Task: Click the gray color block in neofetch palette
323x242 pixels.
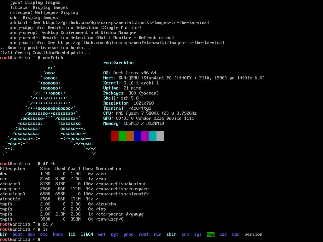Action: click(x=160, y=136)
